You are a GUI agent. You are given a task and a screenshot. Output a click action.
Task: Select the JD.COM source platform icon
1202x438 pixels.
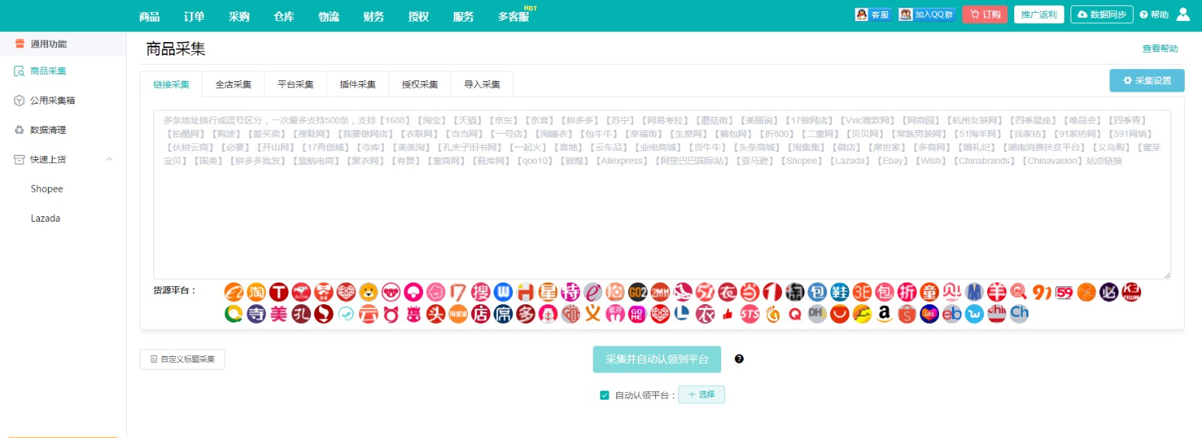pos(301,292)
